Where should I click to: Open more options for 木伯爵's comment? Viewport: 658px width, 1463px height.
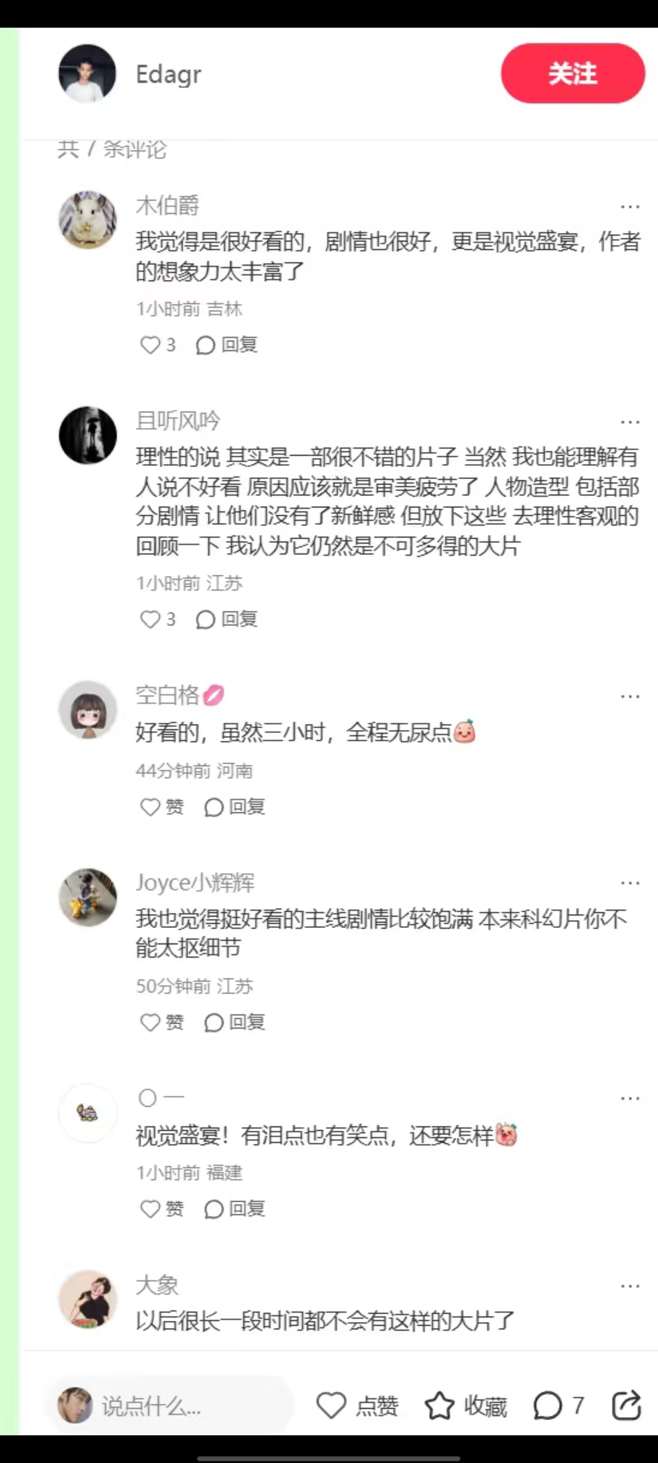pos(630,207)
